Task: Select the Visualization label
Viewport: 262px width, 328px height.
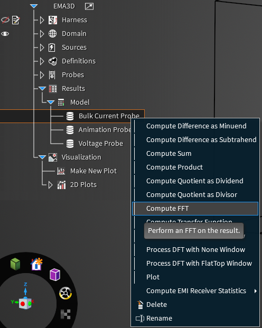Action: coord(81,157)
